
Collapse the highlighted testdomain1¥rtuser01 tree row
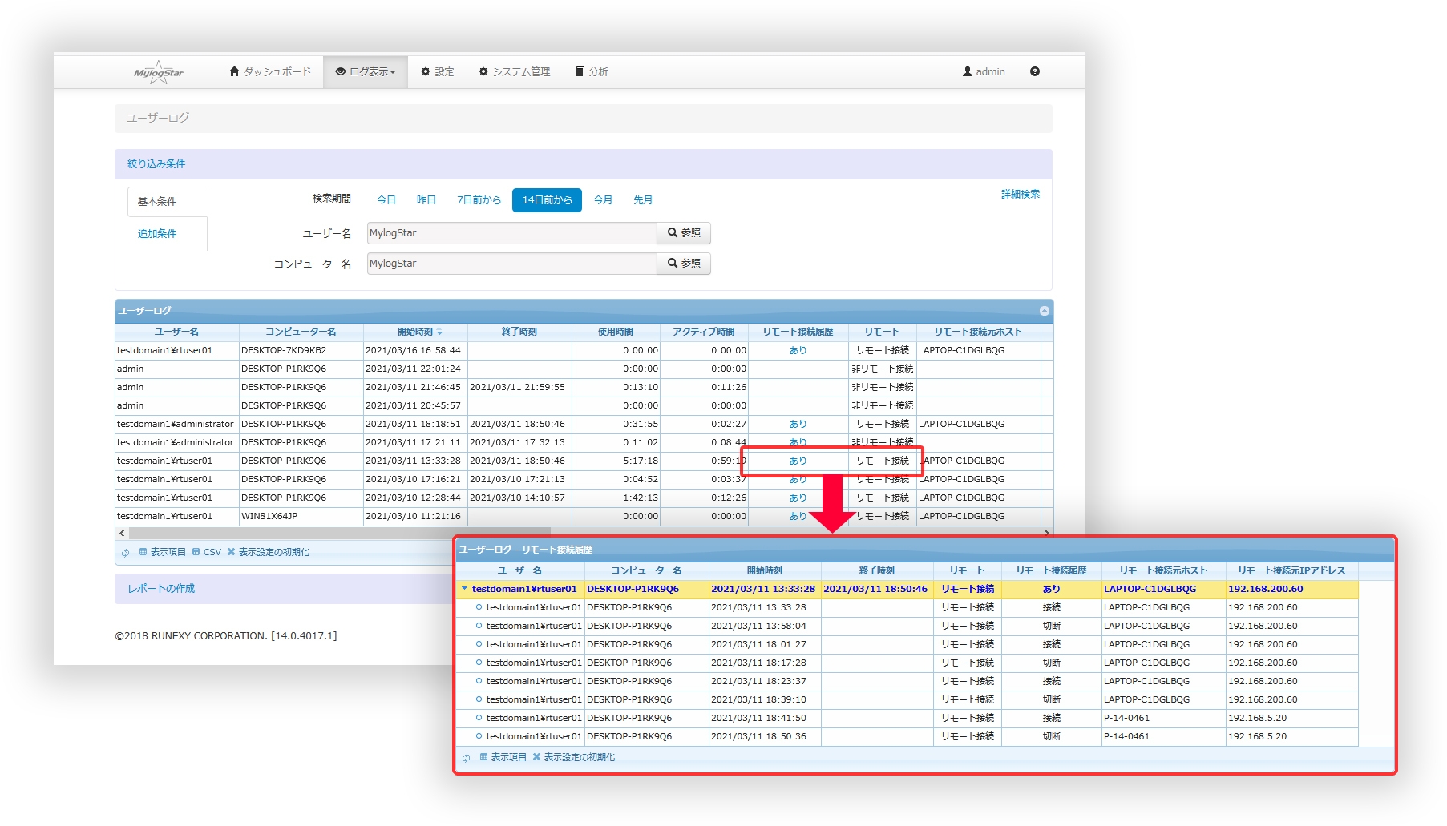464,589
